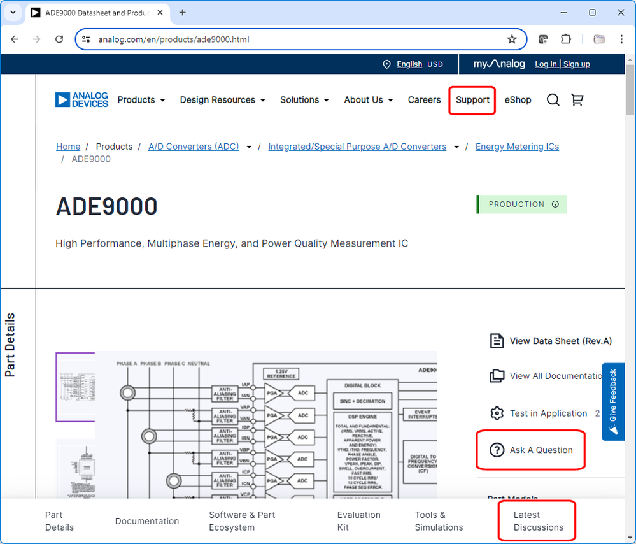Click the myAnalog logo
The height and width of the screenshot is (544, 636).
499,64
